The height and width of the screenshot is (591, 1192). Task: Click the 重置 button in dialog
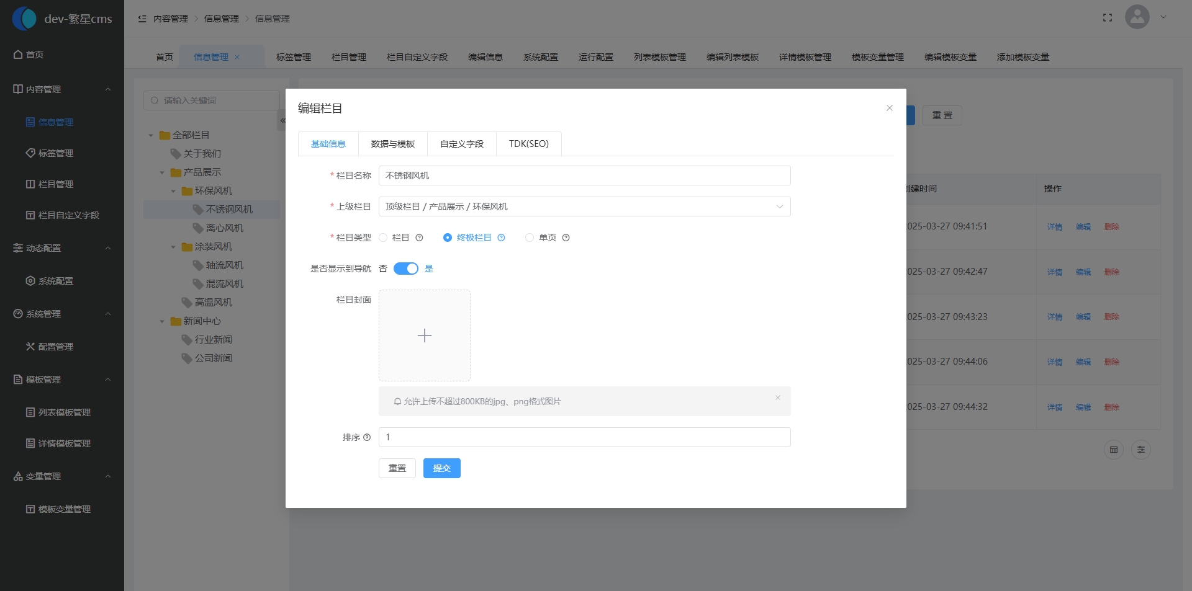coord(397,468)
